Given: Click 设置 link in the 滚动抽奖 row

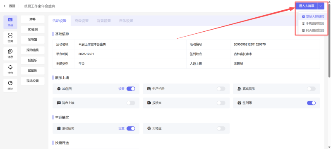Looking at the screenshot, I should pos(121,128).
